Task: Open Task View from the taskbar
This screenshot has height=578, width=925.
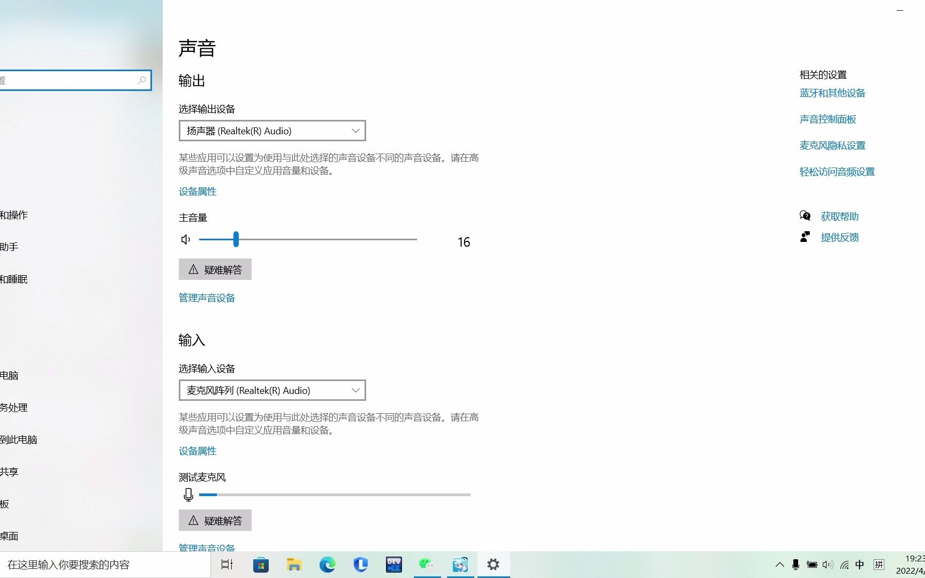Action: point(227,565)
